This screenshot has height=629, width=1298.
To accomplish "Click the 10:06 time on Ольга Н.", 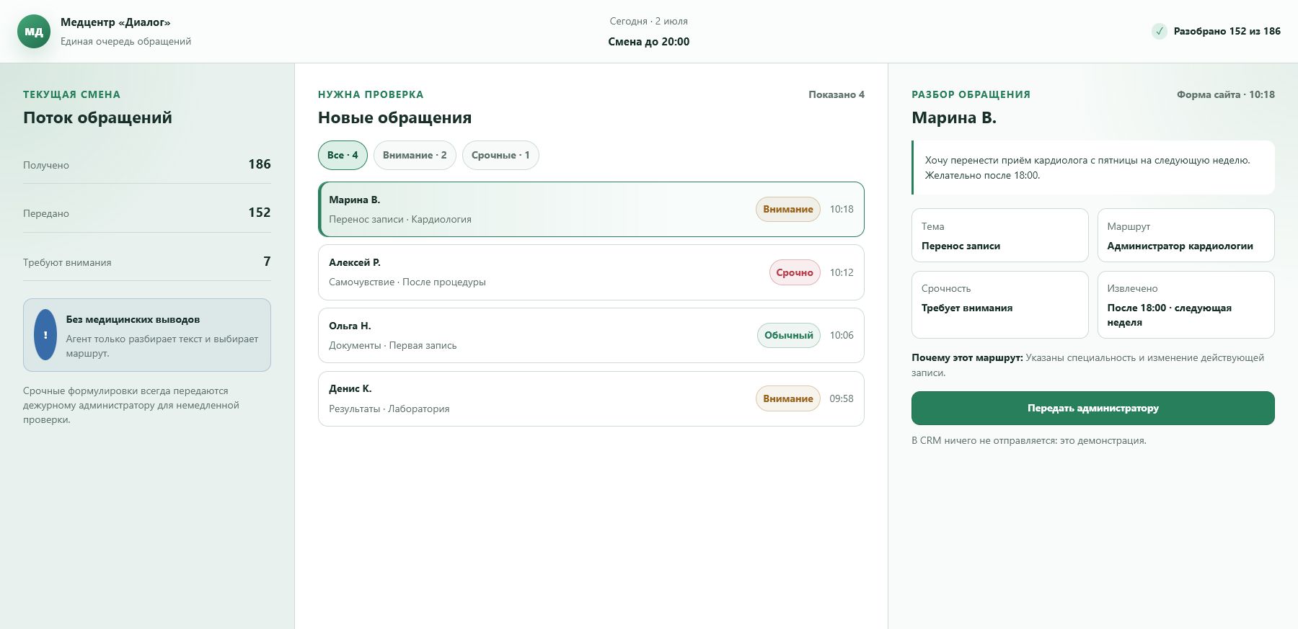I will pos(842,335).
